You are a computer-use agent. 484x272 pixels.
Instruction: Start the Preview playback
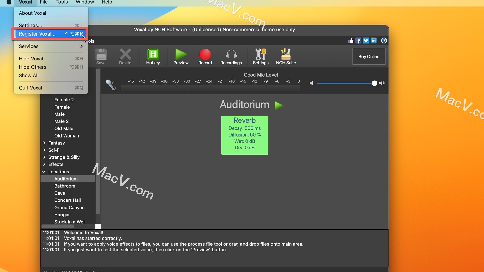click(x=181, y=57)
